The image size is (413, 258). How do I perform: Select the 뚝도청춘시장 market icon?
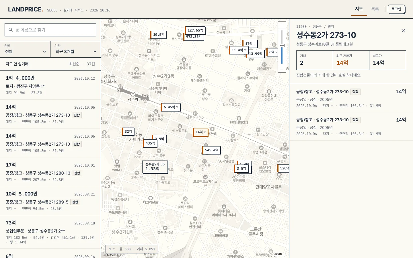(x=118, y=208)
